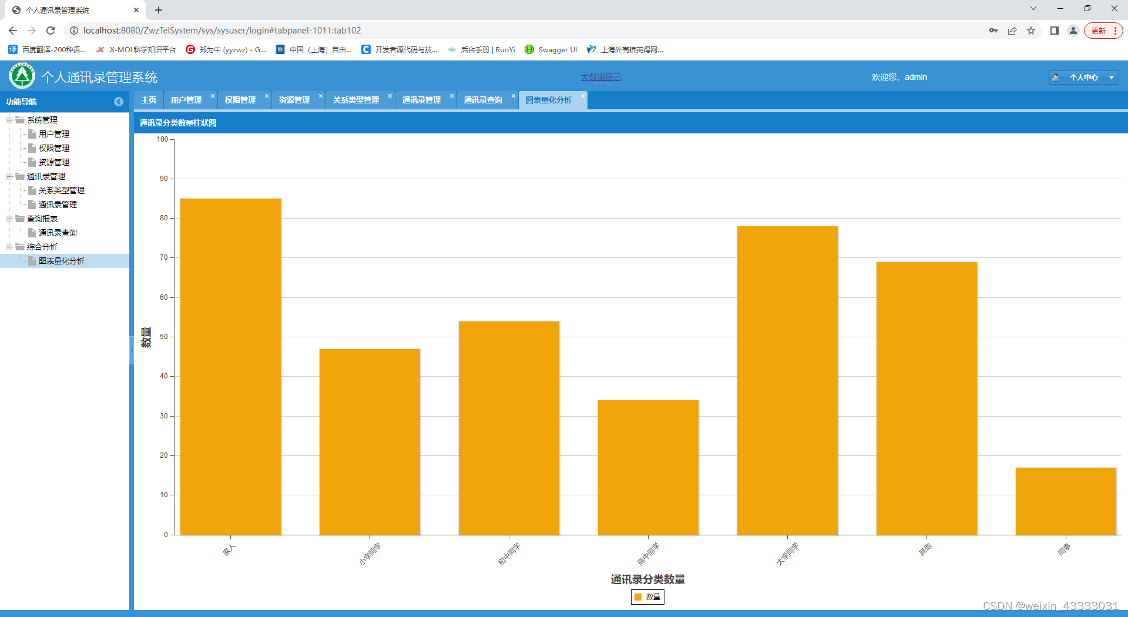Open the X-MOL科学知识平台 bookmark

tap(136, 49)
